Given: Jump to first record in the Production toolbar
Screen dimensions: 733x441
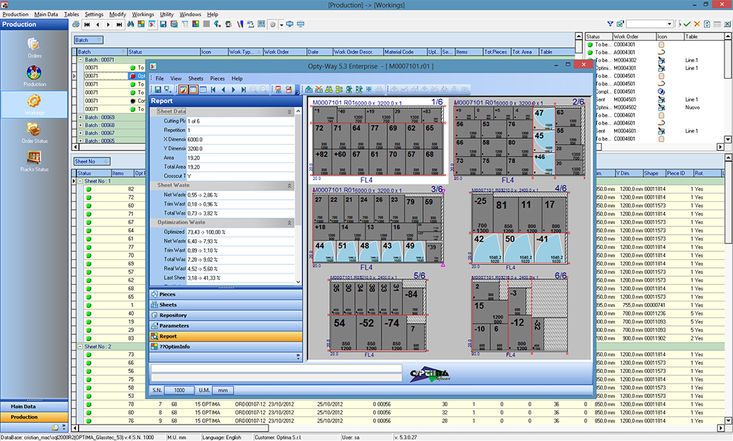Looking at the screenshot, I should point(87,24).
